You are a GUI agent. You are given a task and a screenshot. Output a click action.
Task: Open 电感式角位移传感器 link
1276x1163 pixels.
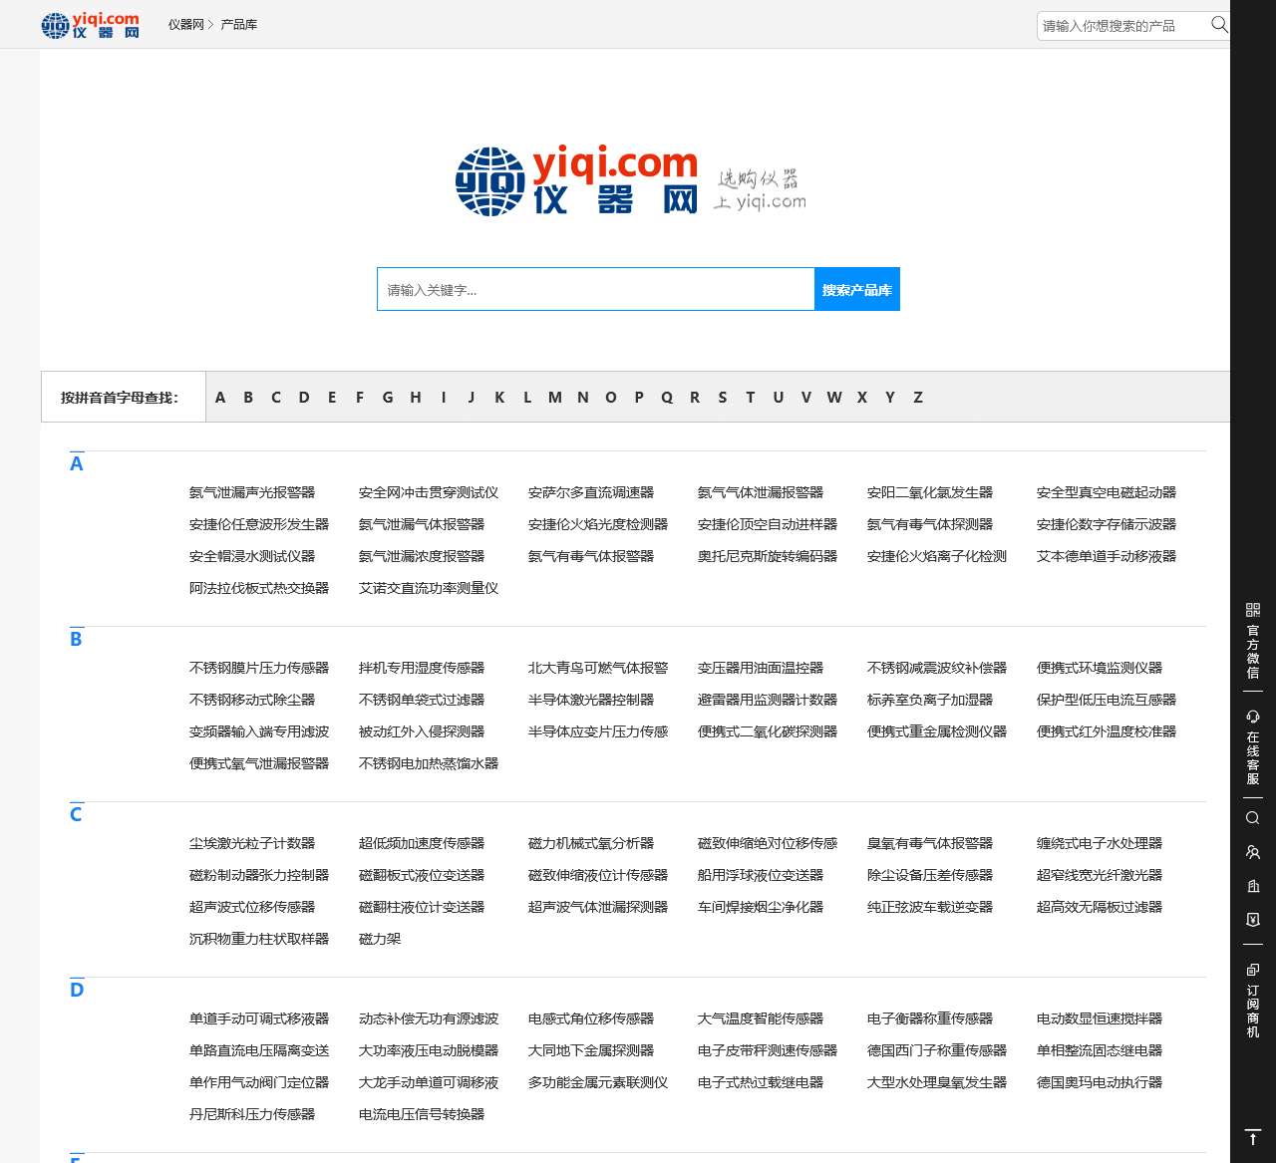coord(591,1018)
